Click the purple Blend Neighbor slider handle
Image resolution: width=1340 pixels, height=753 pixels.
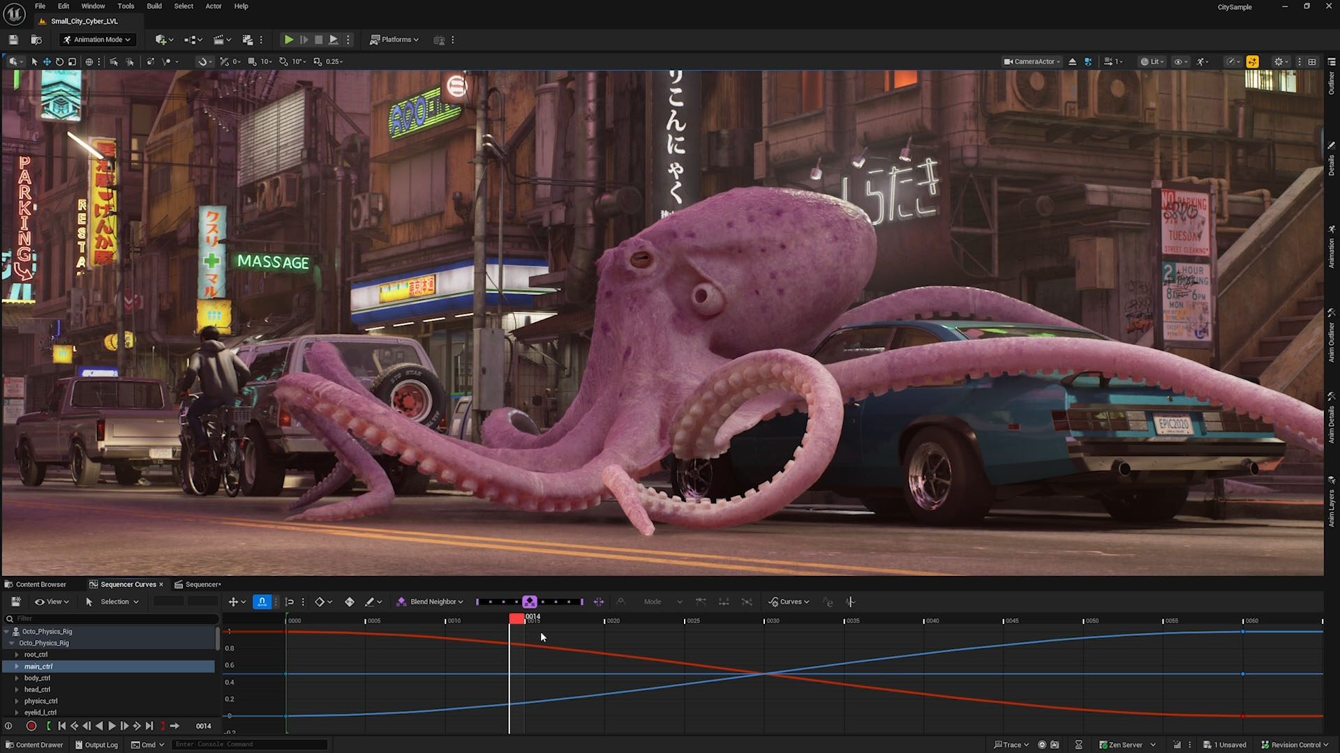point(530,602)
